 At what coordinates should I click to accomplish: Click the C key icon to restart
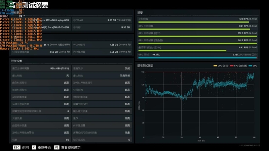pos(34,147)
